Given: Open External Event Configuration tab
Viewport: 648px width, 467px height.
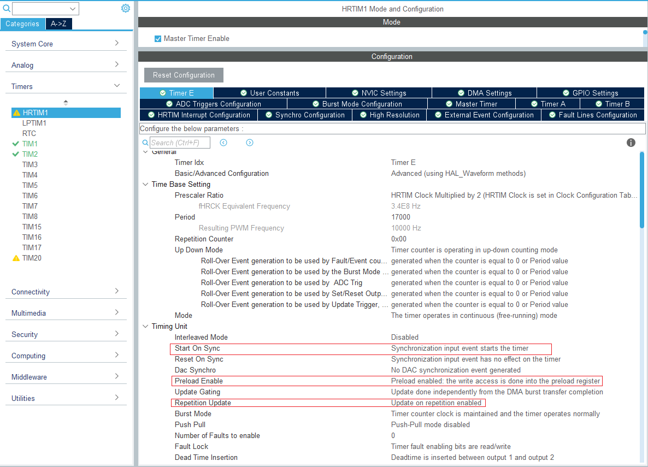Looking at the screenshot, I should tap(484, 115).
